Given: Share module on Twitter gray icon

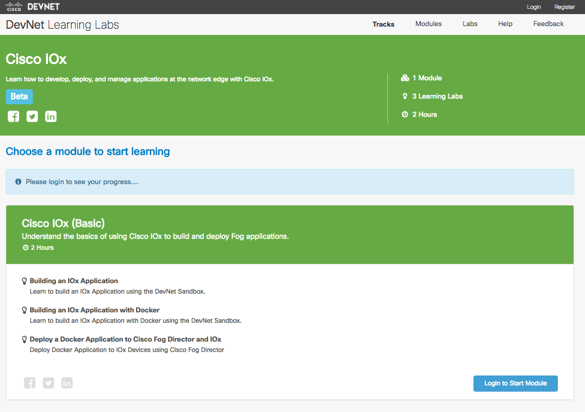Looking at the screenshot, I should coord(48,383).
